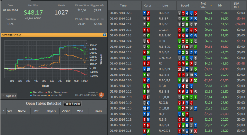Click the Q10 hole cards icon

146,58
